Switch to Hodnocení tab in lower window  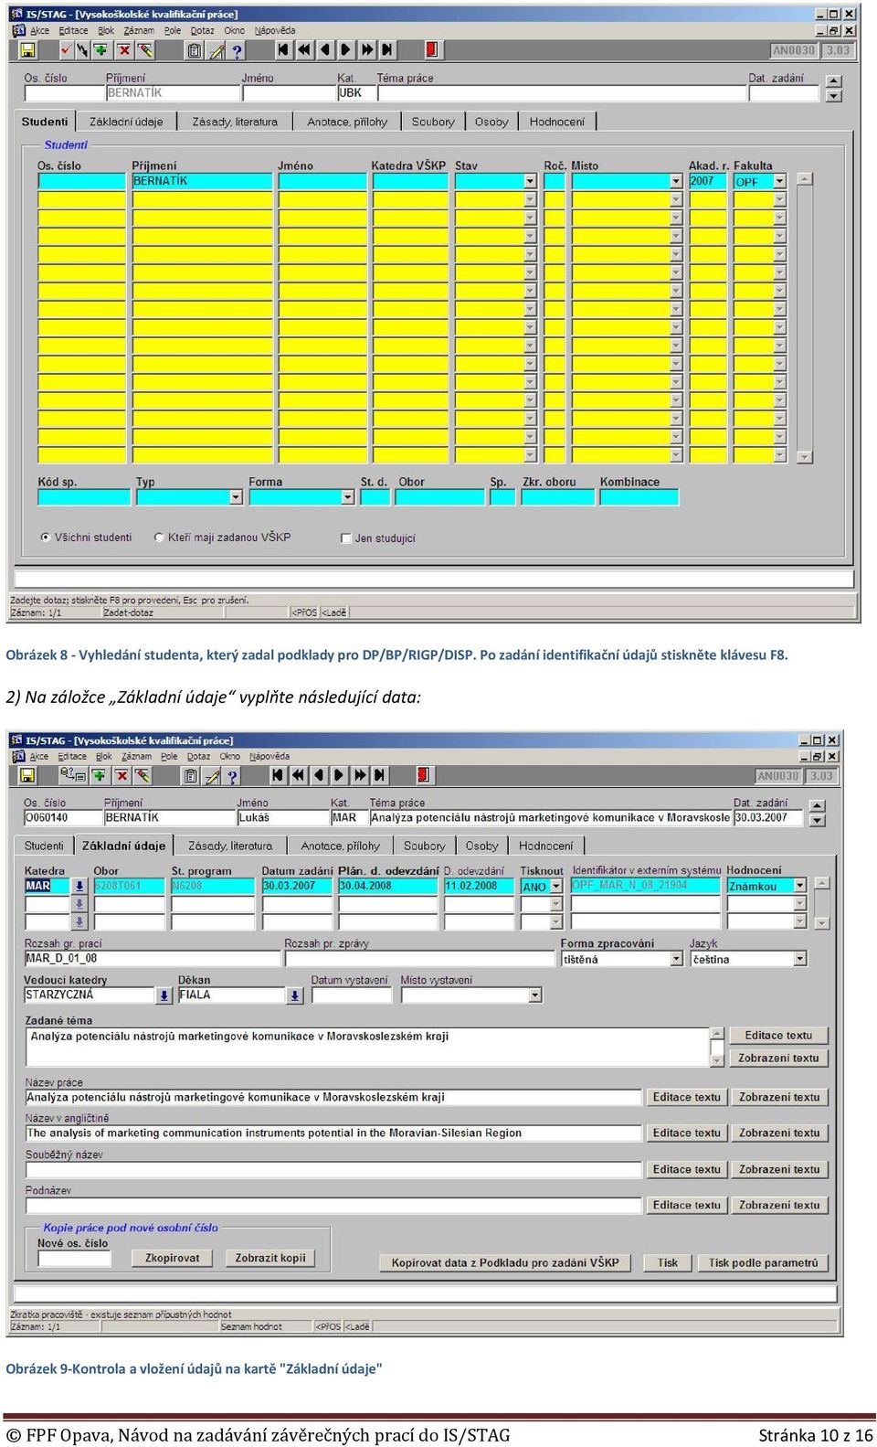point(546,846)
